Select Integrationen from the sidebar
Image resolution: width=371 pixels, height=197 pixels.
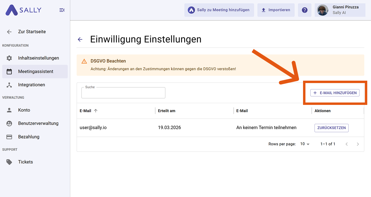point(31,85)
